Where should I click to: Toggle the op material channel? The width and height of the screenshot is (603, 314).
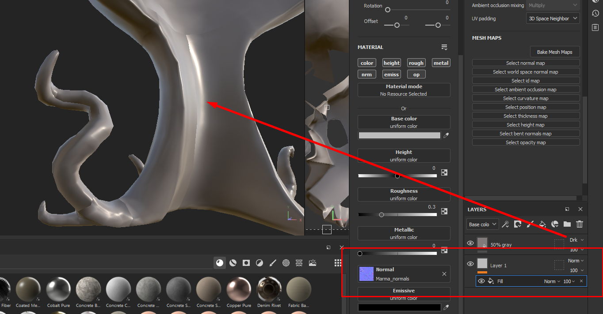coord(416,75)
